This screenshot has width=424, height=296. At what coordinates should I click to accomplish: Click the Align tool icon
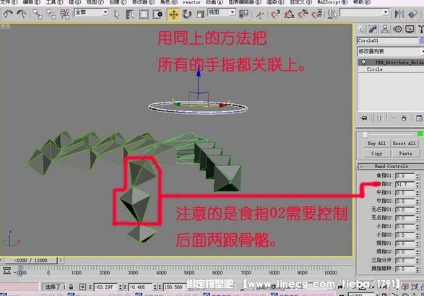[x=412, y=14]
